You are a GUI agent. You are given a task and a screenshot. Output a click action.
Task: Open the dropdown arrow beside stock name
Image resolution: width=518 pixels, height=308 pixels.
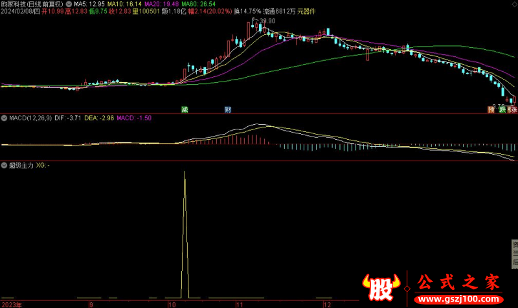(x=69, y=5)
